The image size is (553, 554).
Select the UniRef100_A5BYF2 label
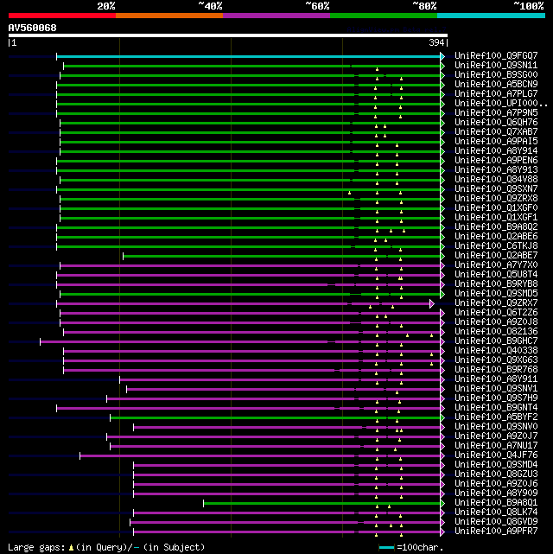click(x=496, y=417)
